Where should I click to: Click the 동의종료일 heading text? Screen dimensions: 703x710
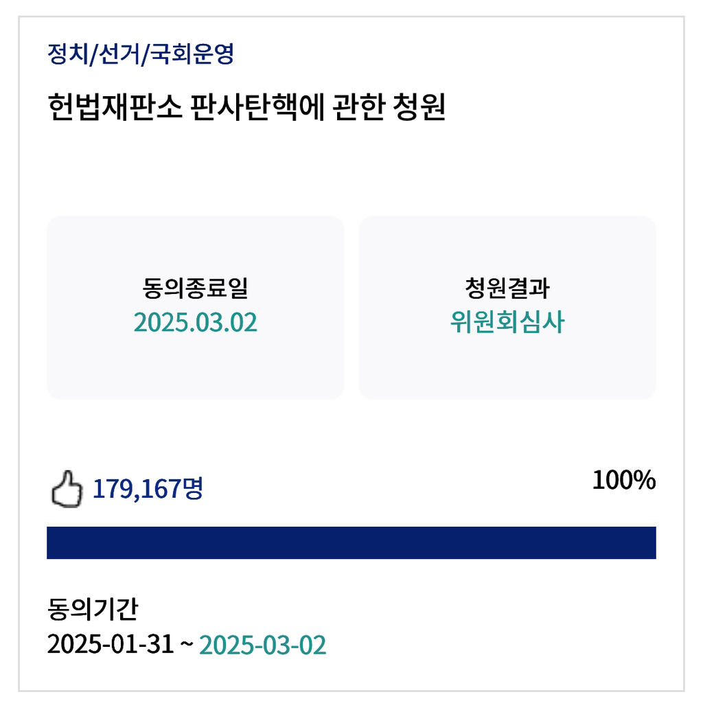(x=196, y=288)
